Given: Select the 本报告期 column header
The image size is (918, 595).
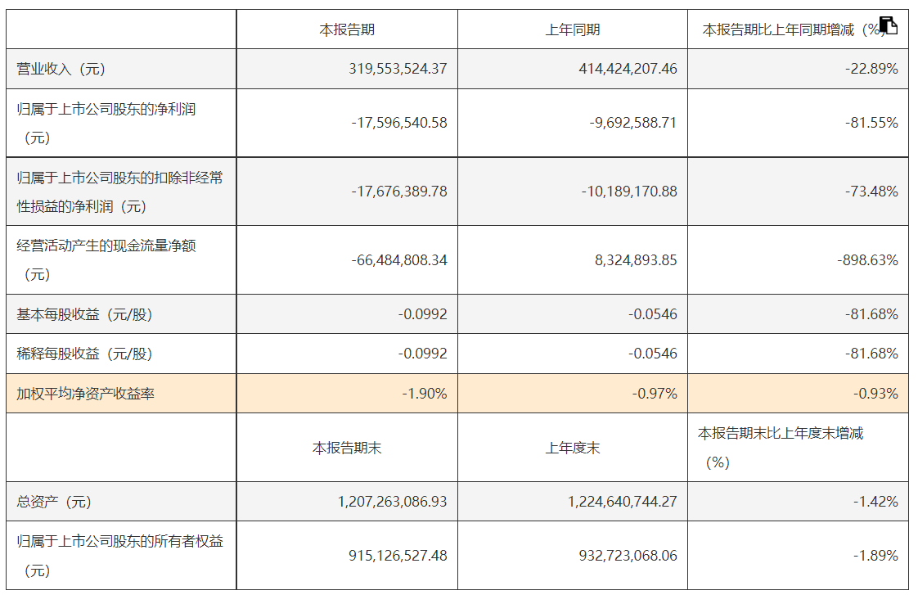Looking at the screenshot, I should pos(347,29).
